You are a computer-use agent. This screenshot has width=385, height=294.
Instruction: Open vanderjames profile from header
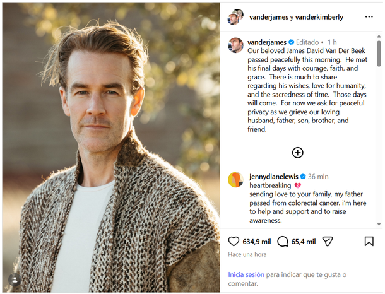click(269, 17)
